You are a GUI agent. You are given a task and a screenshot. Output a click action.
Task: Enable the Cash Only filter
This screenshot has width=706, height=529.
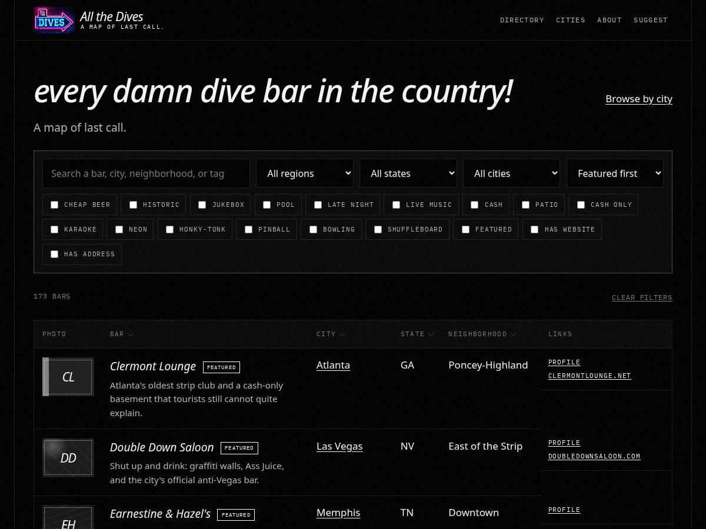[581, 205]
